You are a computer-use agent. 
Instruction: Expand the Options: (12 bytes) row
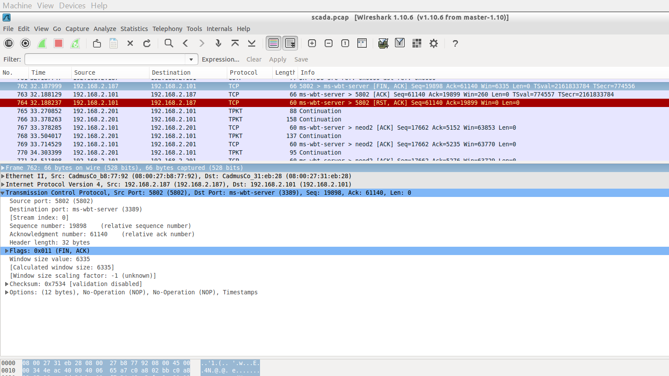(x=7, y=292)
